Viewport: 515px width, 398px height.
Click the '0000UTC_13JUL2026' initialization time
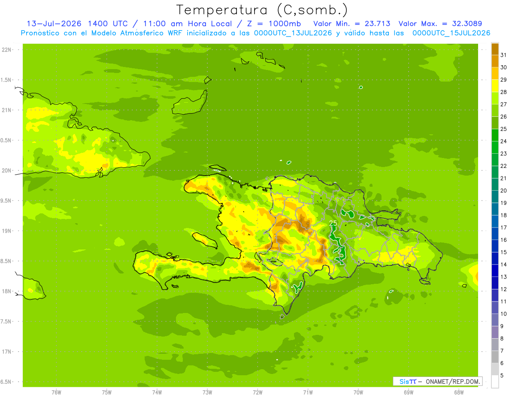[x=293, y=33]
